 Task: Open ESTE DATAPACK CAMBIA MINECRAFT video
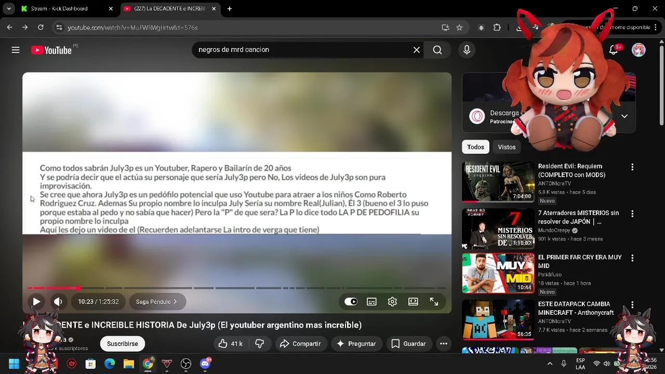576,308
